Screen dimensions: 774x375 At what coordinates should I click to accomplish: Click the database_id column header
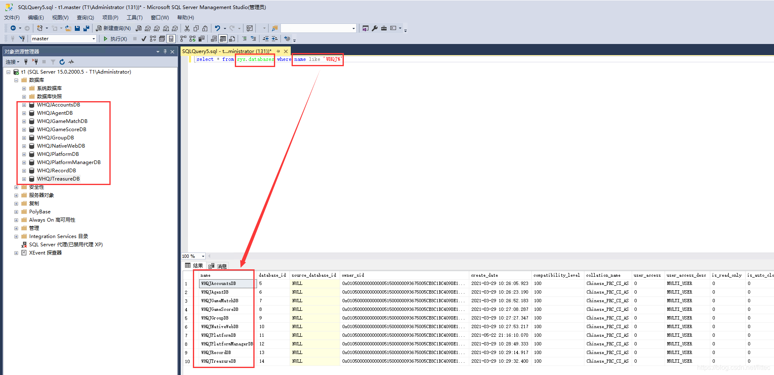[272, 275]
